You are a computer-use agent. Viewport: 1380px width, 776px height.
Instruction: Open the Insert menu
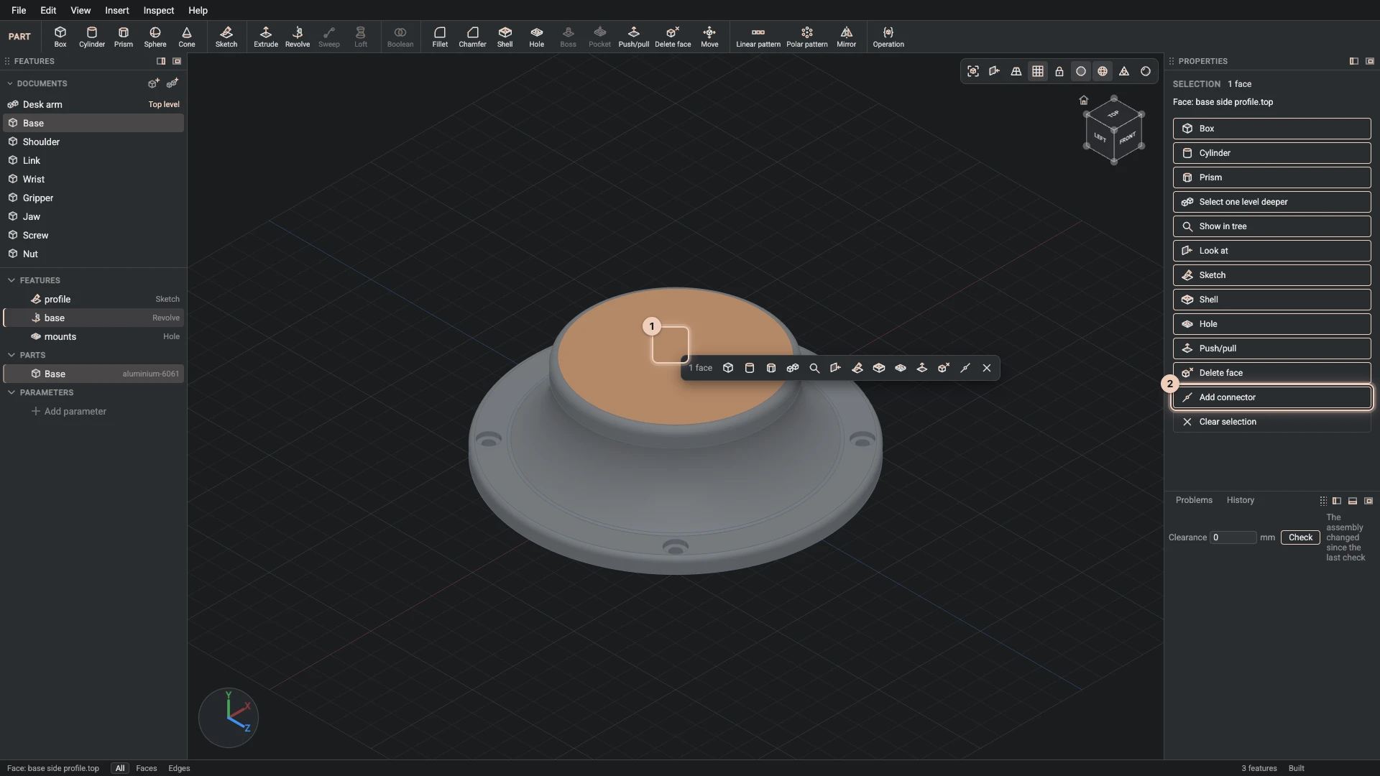tap(117, 10)
